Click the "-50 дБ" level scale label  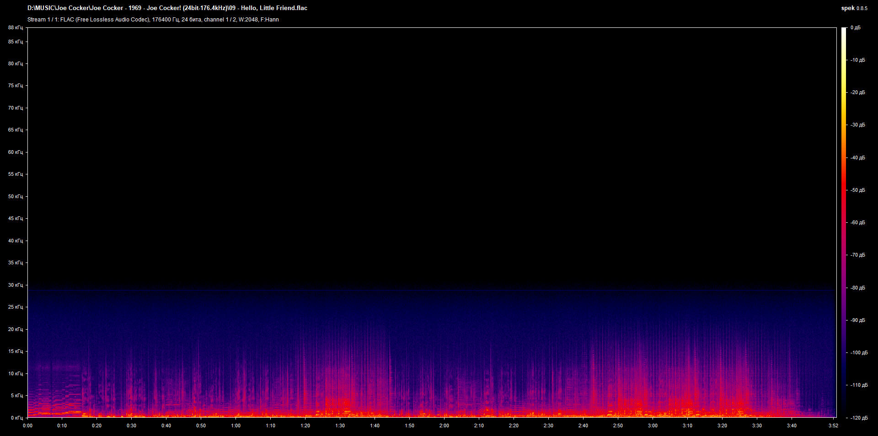point(858,190)
